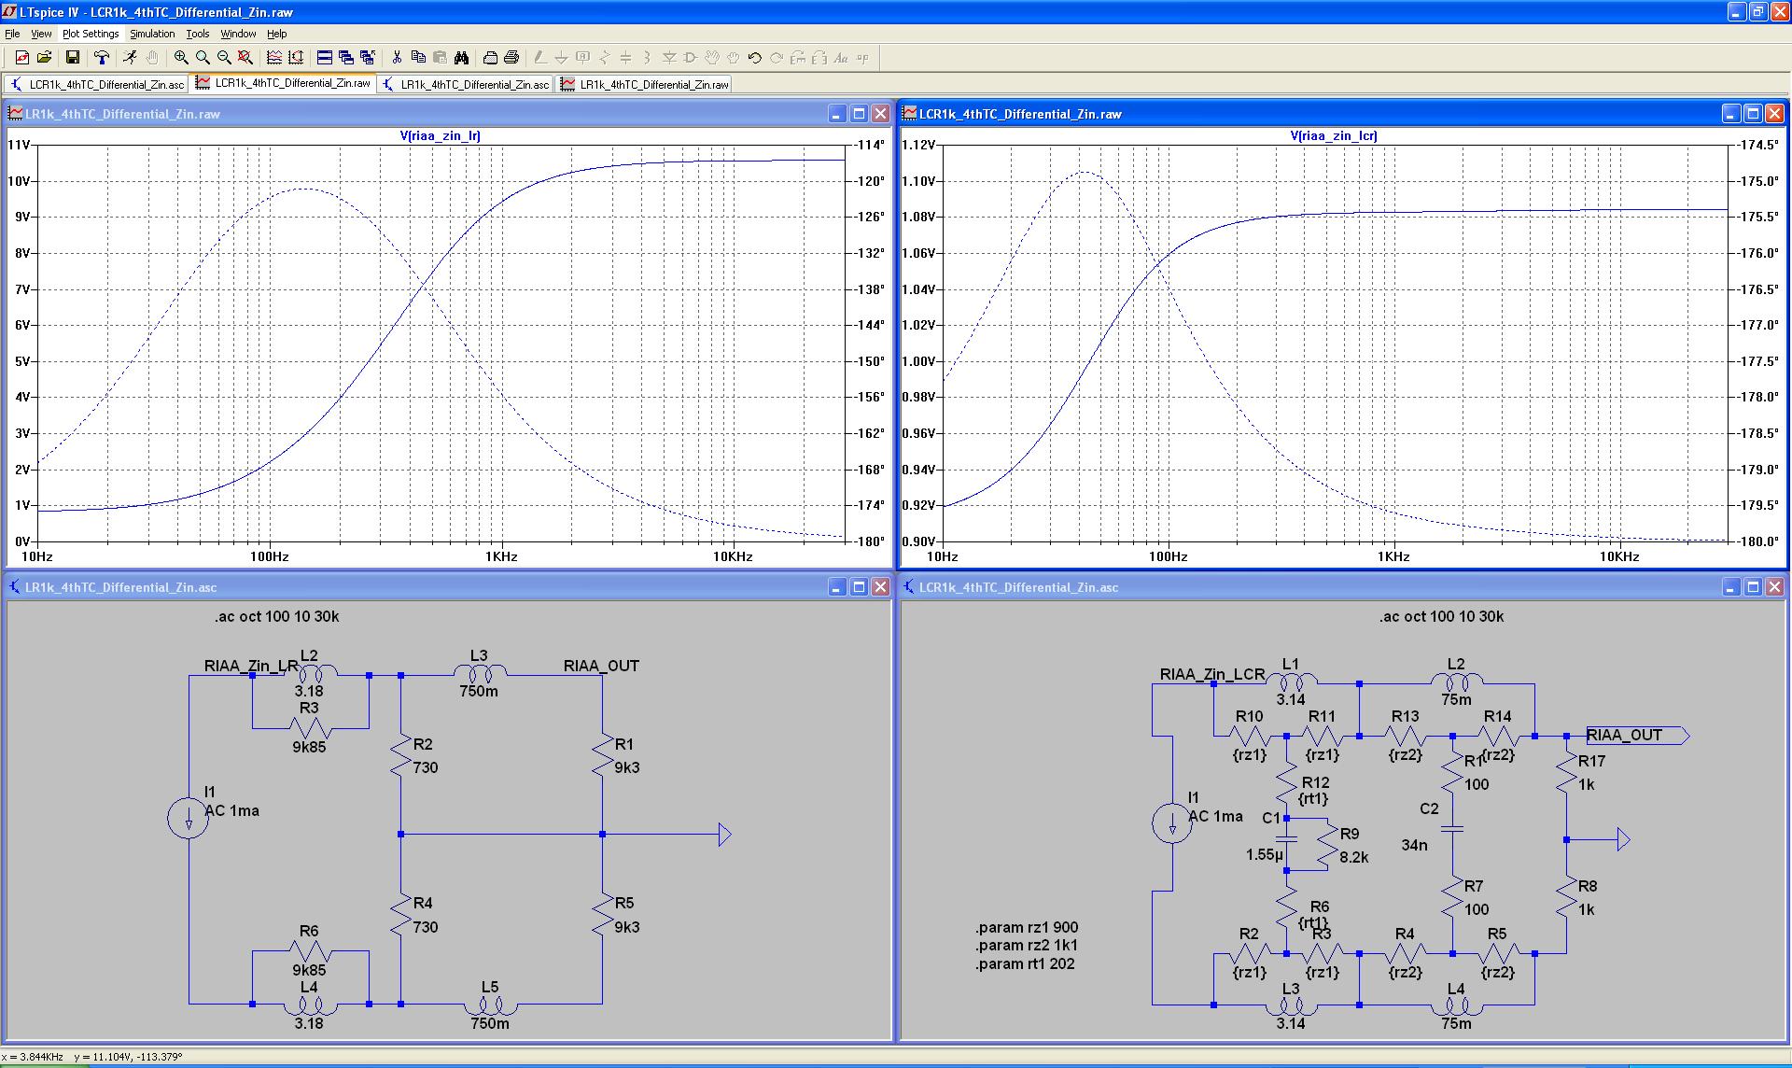
Task: Click the Zoom Full Extents icon
Action: 245,58
